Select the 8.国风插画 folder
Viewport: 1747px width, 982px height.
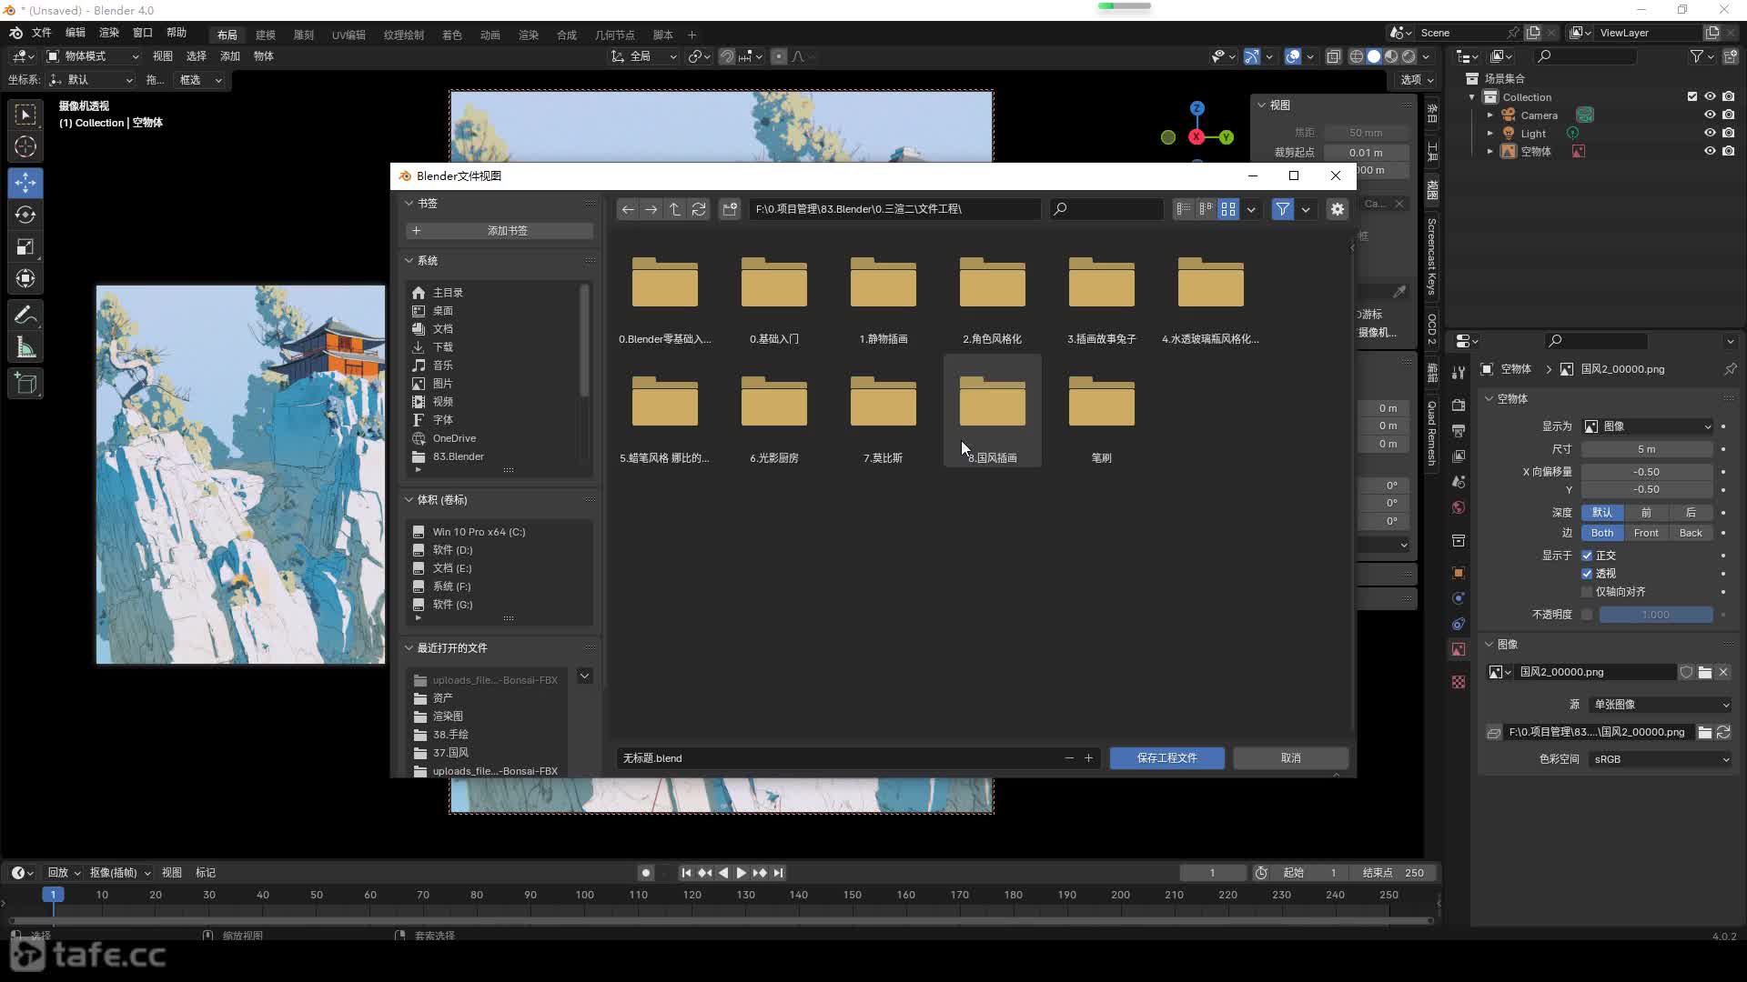tap(992, 411)
